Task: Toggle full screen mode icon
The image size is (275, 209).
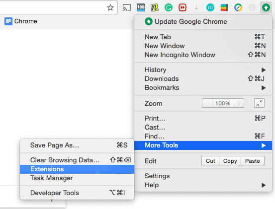Action: click(259, 103)
